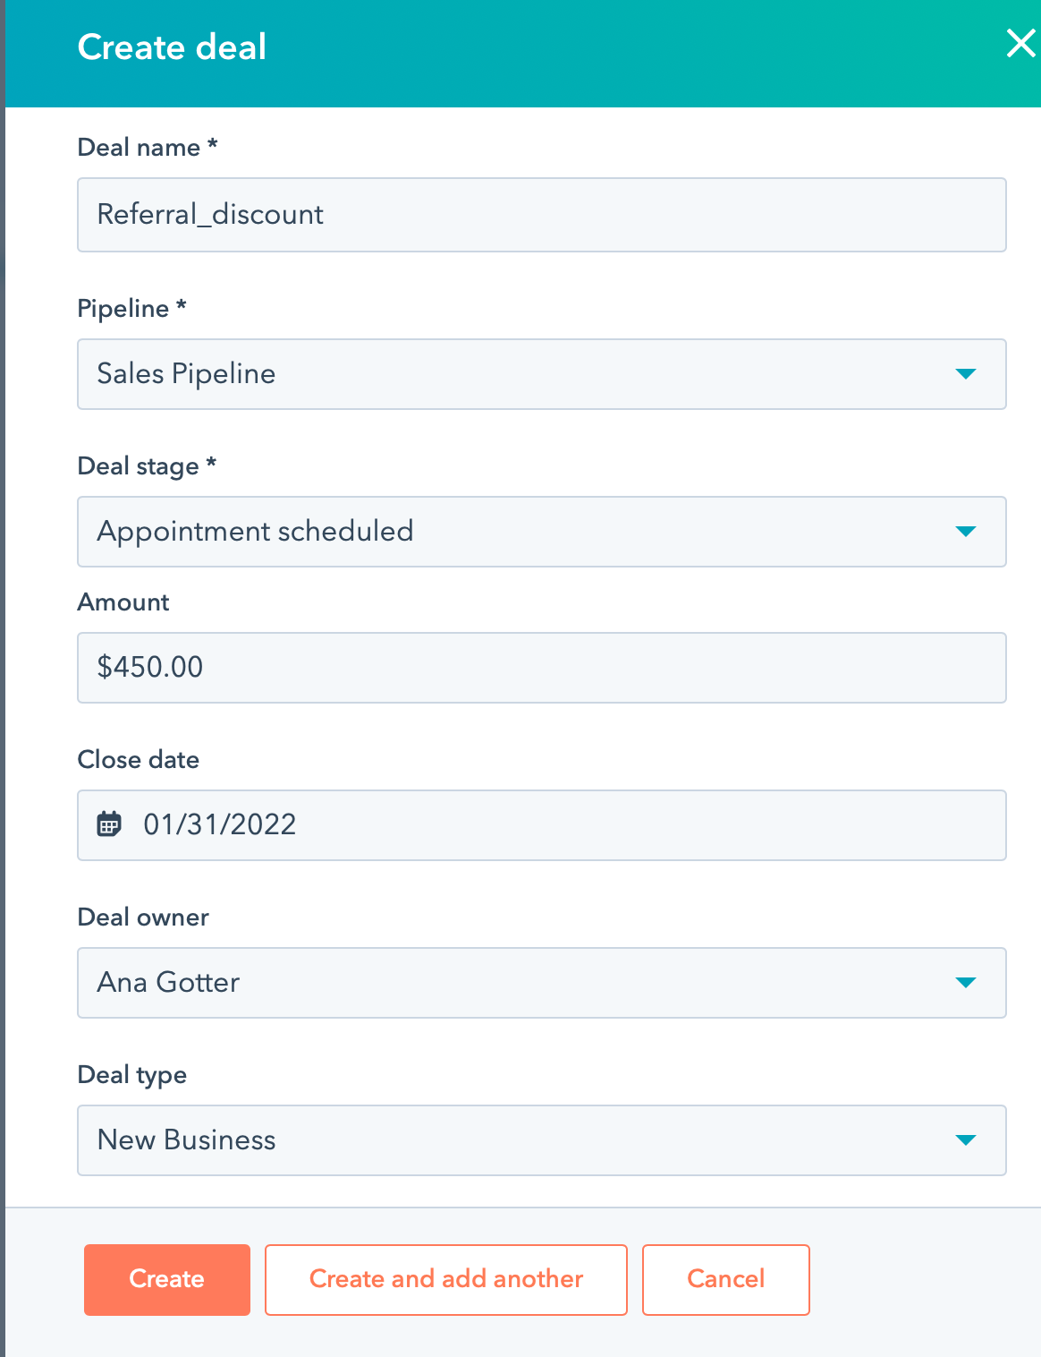The image size is (1041, 1357).
Task: Click the Create deal header title
Action: 172,47
